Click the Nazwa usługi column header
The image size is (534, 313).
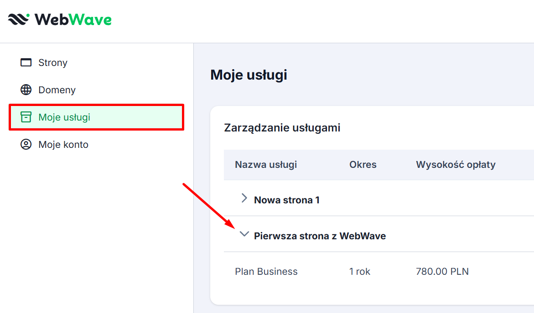[265, 165]
